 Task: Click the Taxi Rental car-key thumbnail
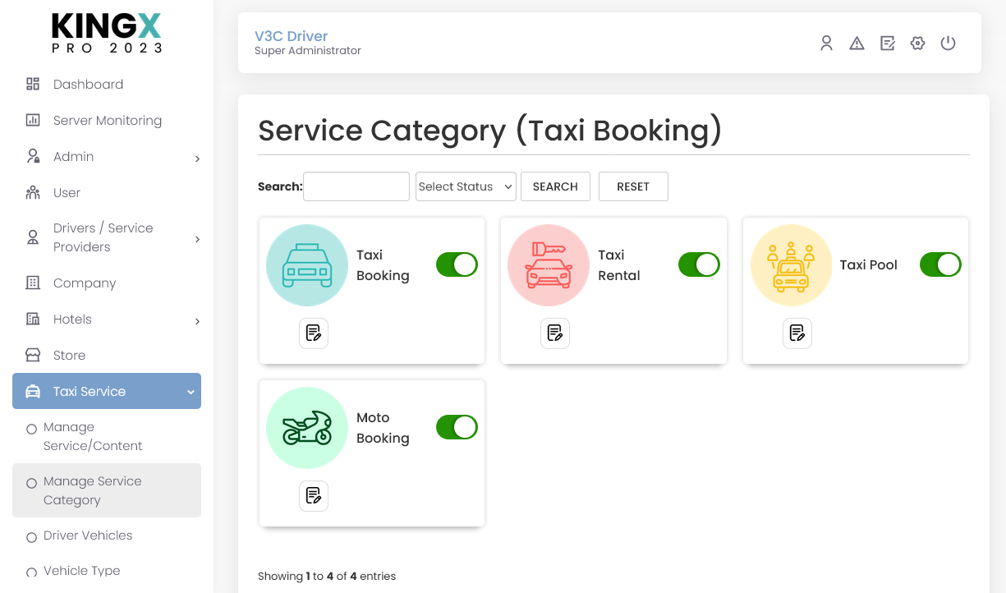point(549,265)
